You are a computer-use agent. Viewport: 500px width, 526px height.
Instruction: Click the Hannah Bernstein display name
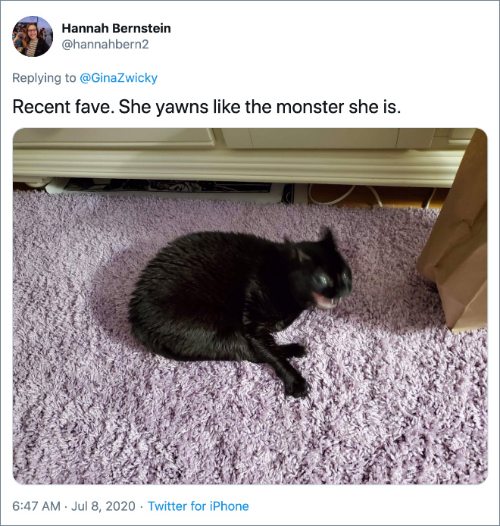tap(117, 28)
